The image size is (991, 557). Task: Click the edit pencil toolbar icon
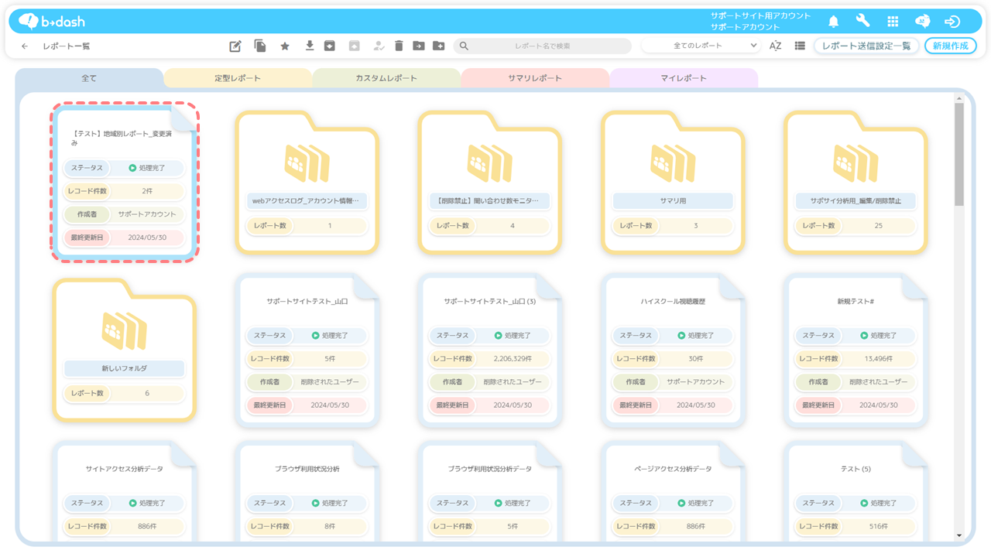235,46
